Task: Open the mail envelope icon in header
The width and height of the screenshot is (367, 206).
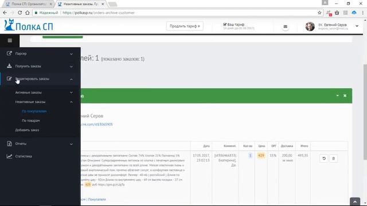Action: point(285,27)
